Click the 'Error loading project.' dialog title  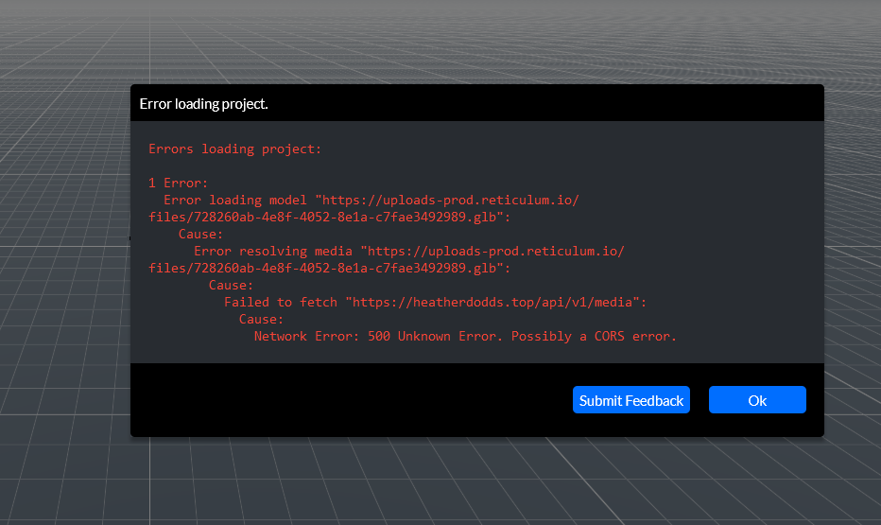click(x=203, y=104)
